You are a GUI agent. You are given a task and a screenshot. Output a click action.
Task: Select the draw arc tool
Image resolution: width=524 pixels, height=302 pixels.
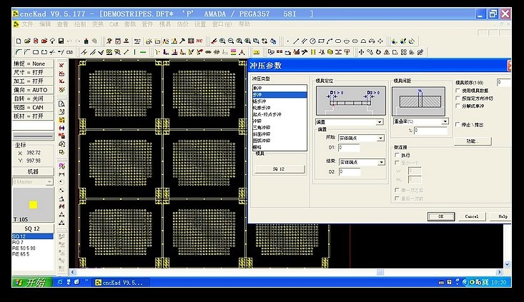tap(330, 41)
